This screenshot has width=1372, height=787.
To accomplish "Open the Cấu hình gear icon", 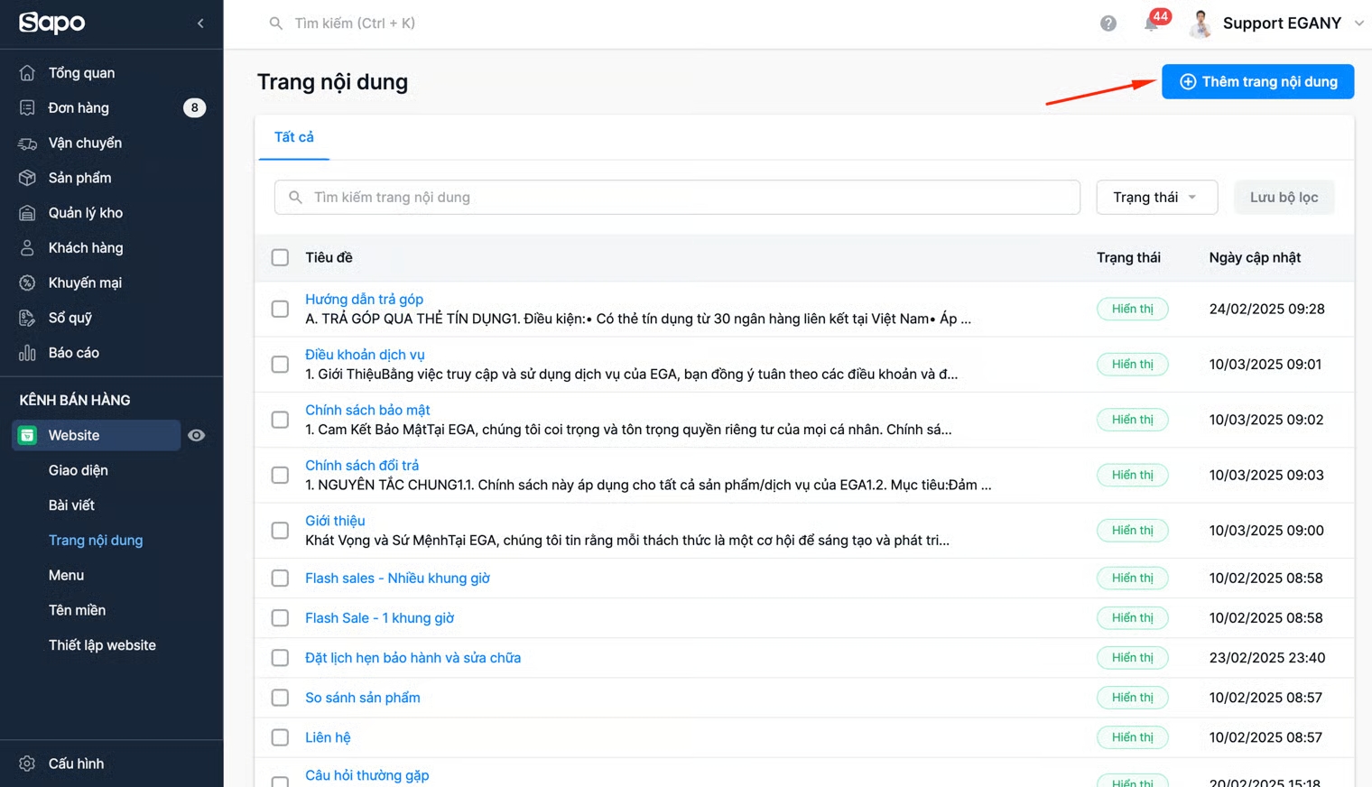I will coord(27,764).
